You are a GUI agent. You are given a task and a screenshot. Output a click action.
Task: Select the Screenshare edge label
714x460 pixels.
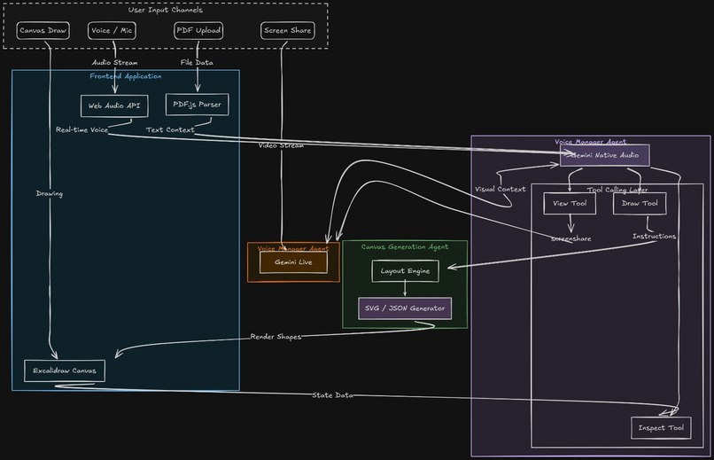pyautogui.click(x=571, y=238)
